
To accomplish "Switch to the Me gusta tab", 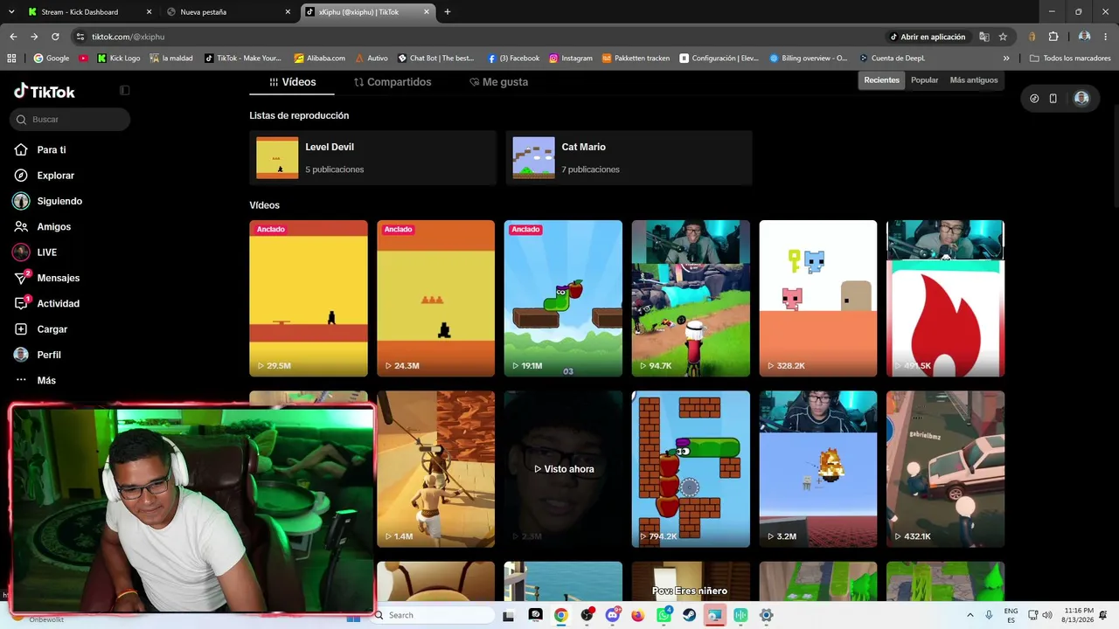I will tap(498, 82).
